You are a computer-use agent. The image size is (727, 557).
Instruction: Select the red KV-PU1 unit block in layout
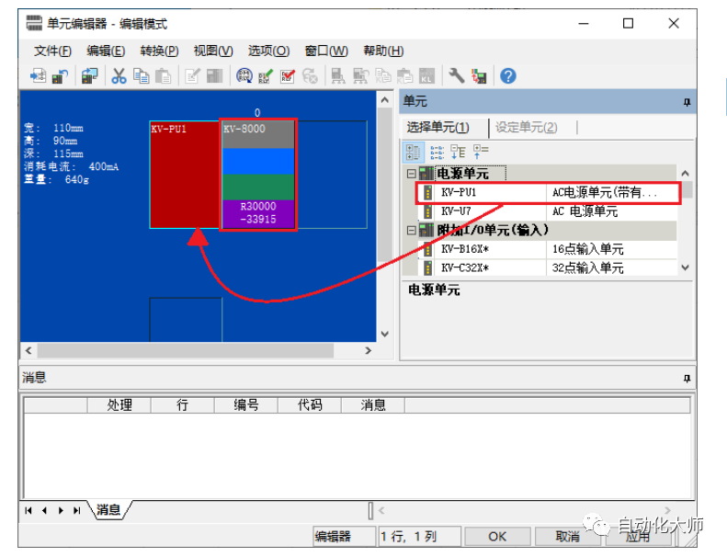coord(185,175)
